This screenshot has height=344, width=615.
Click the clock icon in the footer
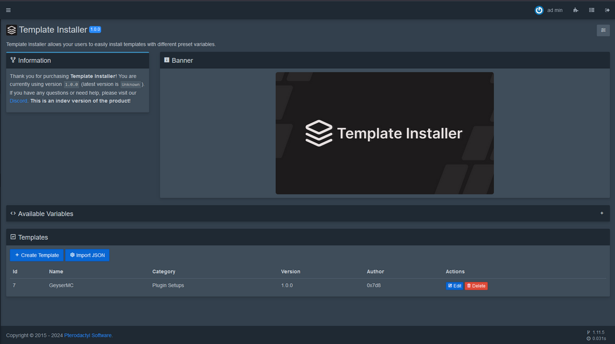(588, 339)
